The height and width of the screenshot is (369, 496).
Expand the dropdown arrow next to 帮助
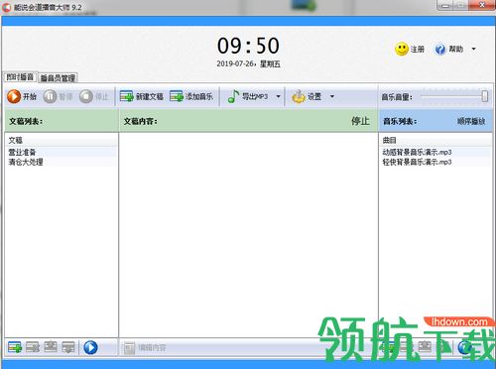pos(473,49)
